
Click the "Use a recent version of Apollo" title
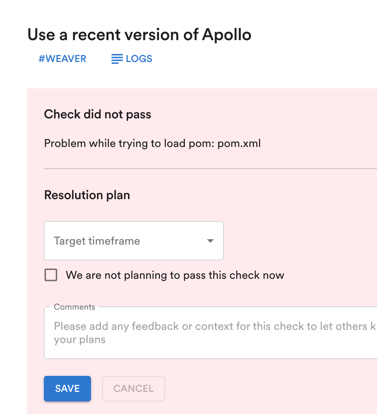139,35
